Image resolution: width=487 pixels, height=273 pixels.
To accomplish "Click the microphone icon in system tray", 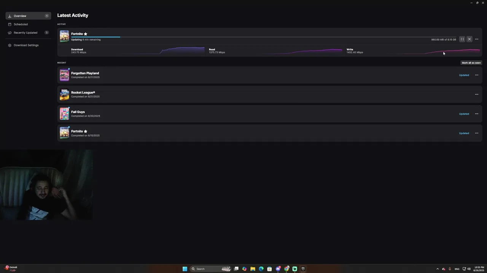I will click(x=450, y=269).
